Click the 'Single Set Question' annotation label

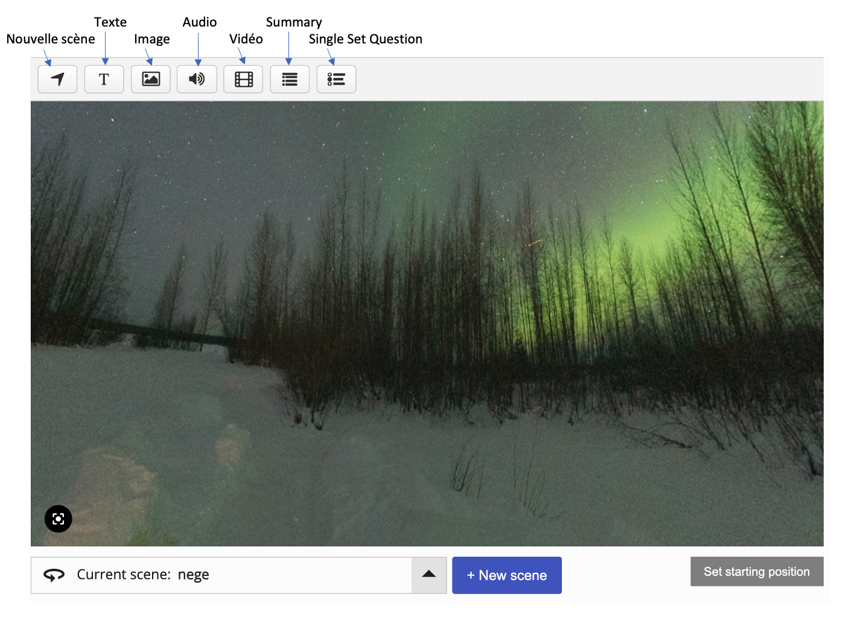coord(365,39)
